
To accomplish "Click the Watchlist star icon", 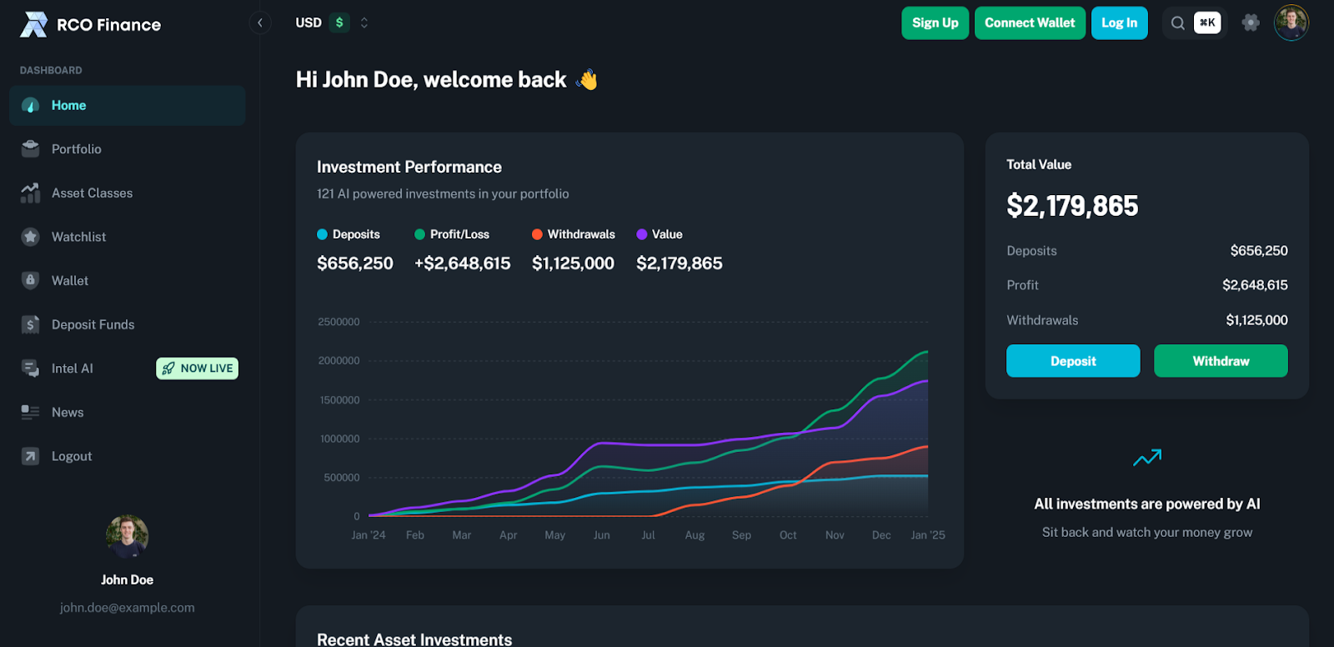I will [x=31, y=237].
